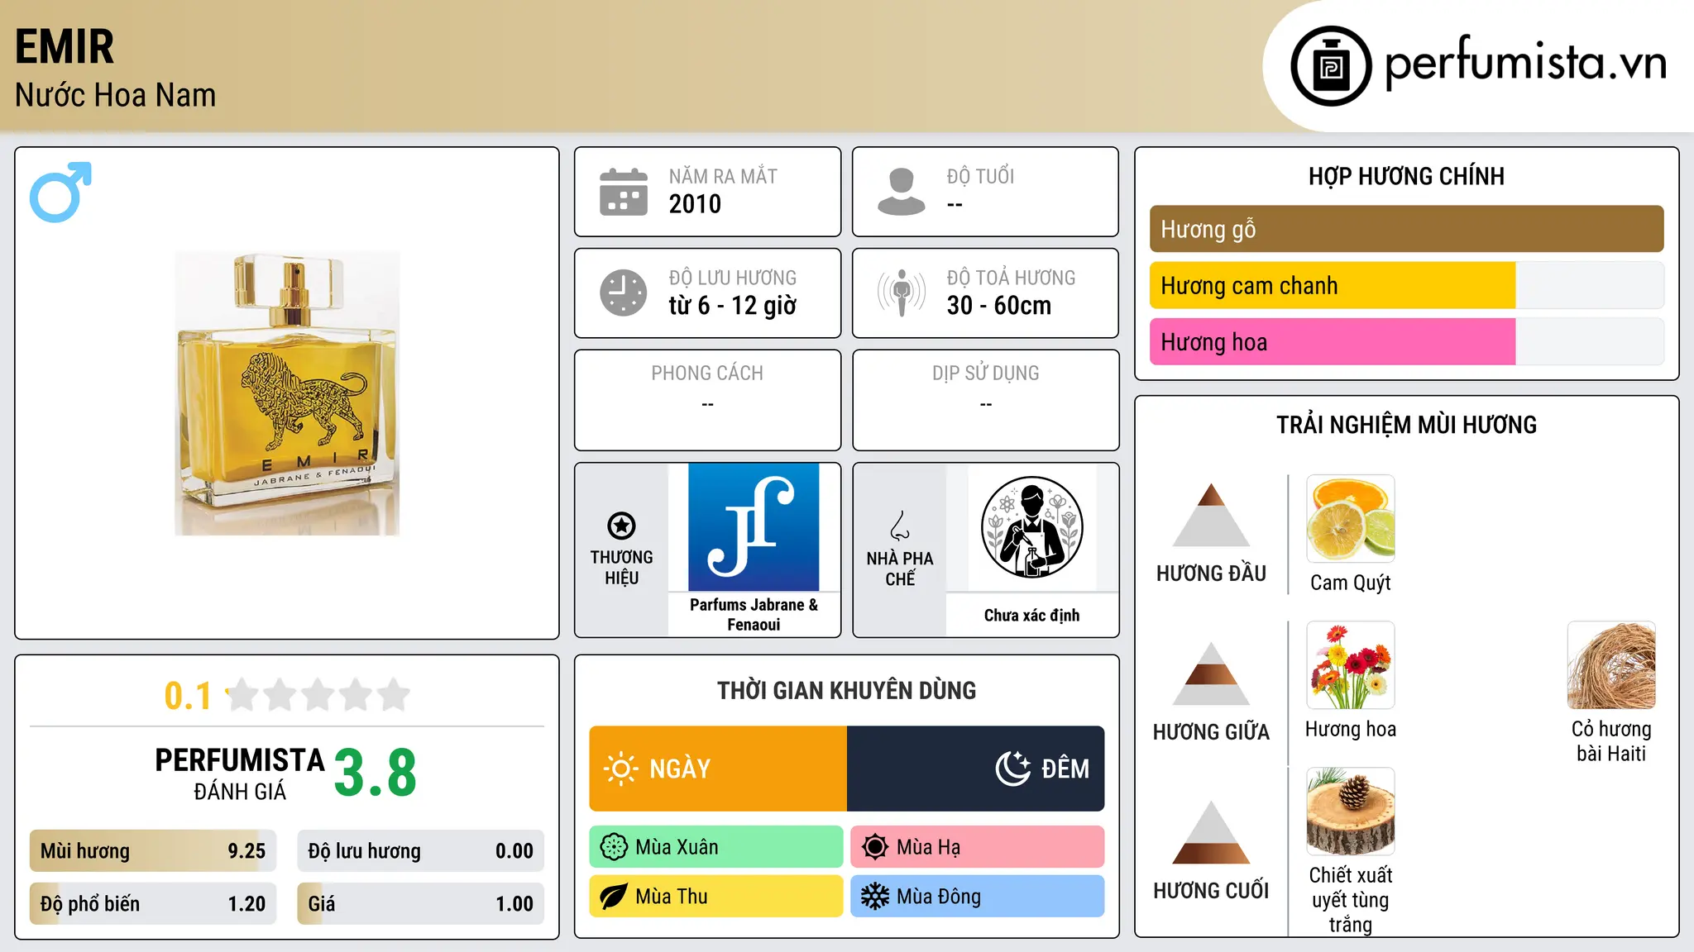Click the grey rating stars row
This screenshot has height=952, width=1694.
(x=318, y=695)
